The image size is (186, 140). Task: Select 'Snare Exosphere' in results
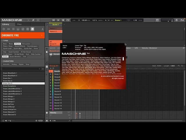[23, 86]
